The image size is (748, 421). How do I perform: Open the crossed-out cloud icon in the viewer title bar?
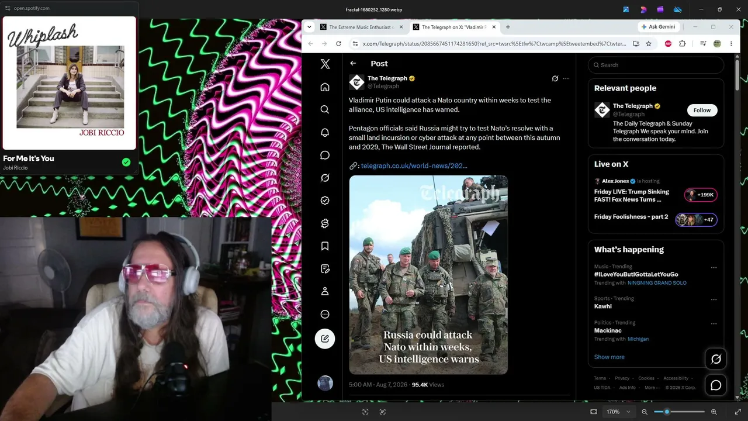[x=678, y=9]
